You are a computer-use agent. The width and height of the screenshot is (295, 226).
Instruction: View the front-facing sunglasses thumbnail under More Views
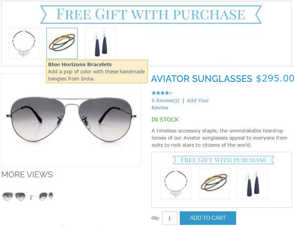(x=14, y=196)
